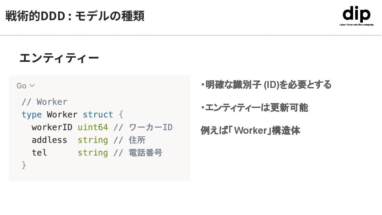This screenshot has width=382, height=215.
Task: Select the uint64 type in the code
Action: (x=93, y=127)
